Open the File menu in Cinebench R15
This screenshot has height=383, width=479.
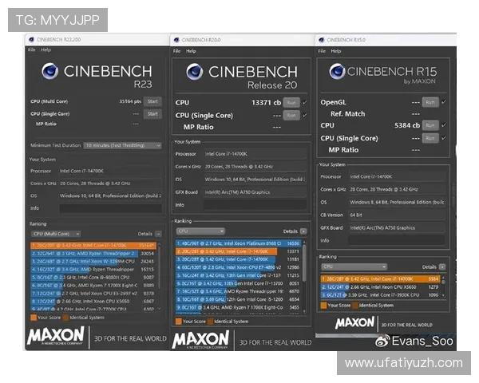click(322, 51)
